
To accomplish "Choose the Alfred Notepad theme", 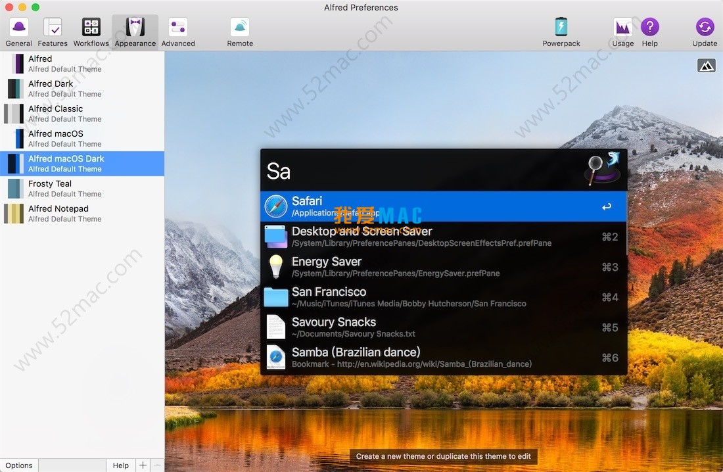I will coord(82,213).
